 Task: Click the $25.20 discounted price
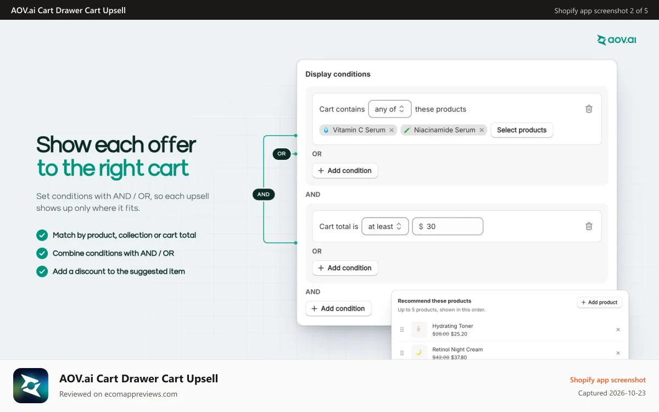pyautogui.click(x=459, y=334)
